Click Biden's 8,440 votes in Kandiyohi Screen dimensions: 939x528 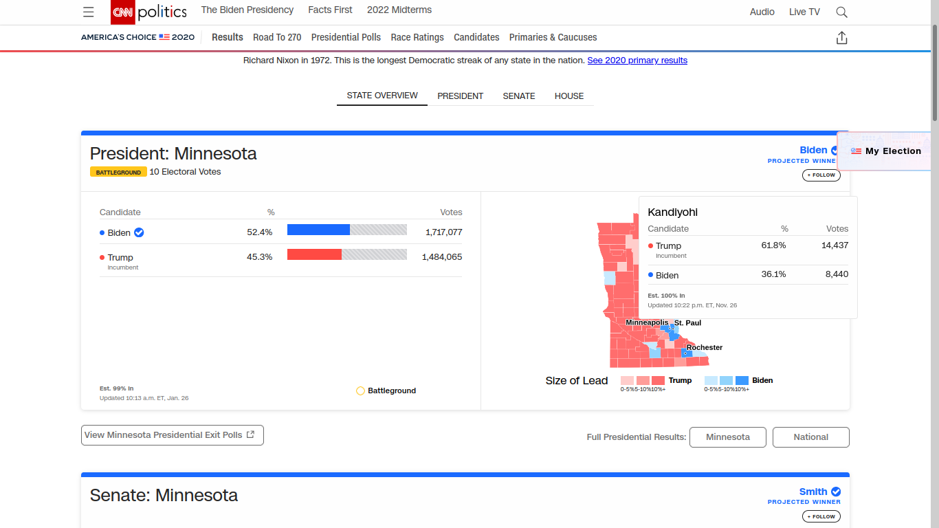coord(837,274)
